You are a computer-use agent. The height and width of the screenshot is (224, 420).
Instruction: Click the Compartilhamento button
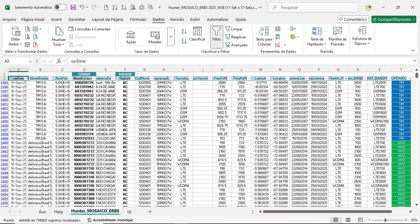[394, 19]
